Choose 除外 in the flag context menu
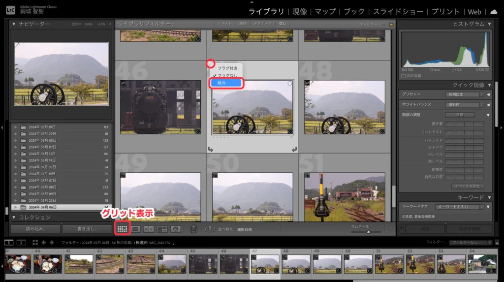Screen dimensions: 504x282 point(226,83)
